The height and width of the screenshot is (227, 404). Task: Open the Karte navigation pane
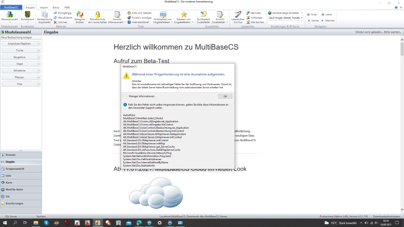(21, 183)
